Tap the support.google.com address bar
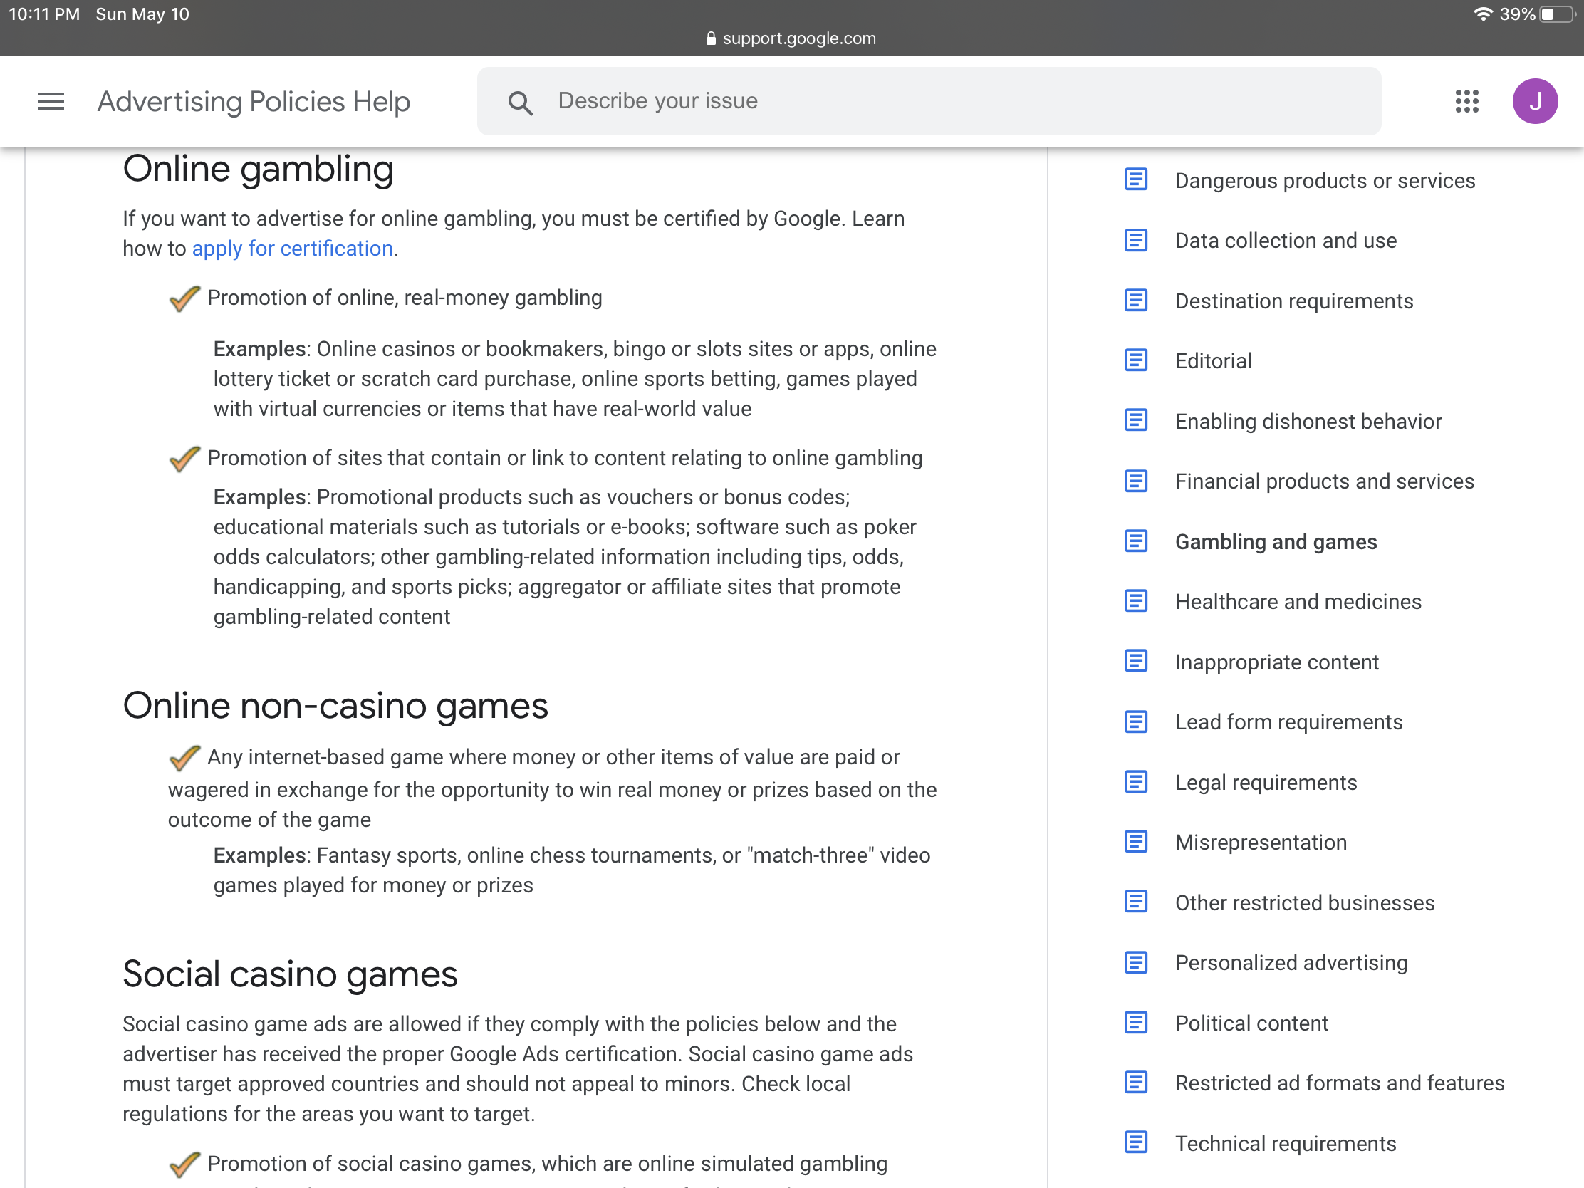The width and height of the screenshot is (1584, 1188). coord(791,38)
